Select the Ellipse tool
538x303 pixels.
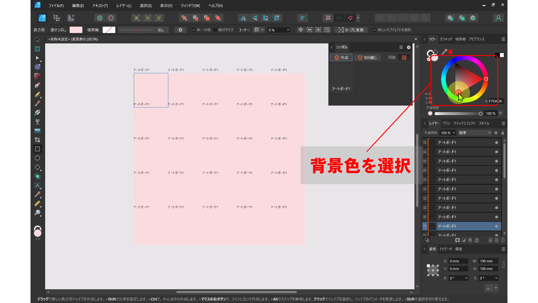click(x=37, y=158)
